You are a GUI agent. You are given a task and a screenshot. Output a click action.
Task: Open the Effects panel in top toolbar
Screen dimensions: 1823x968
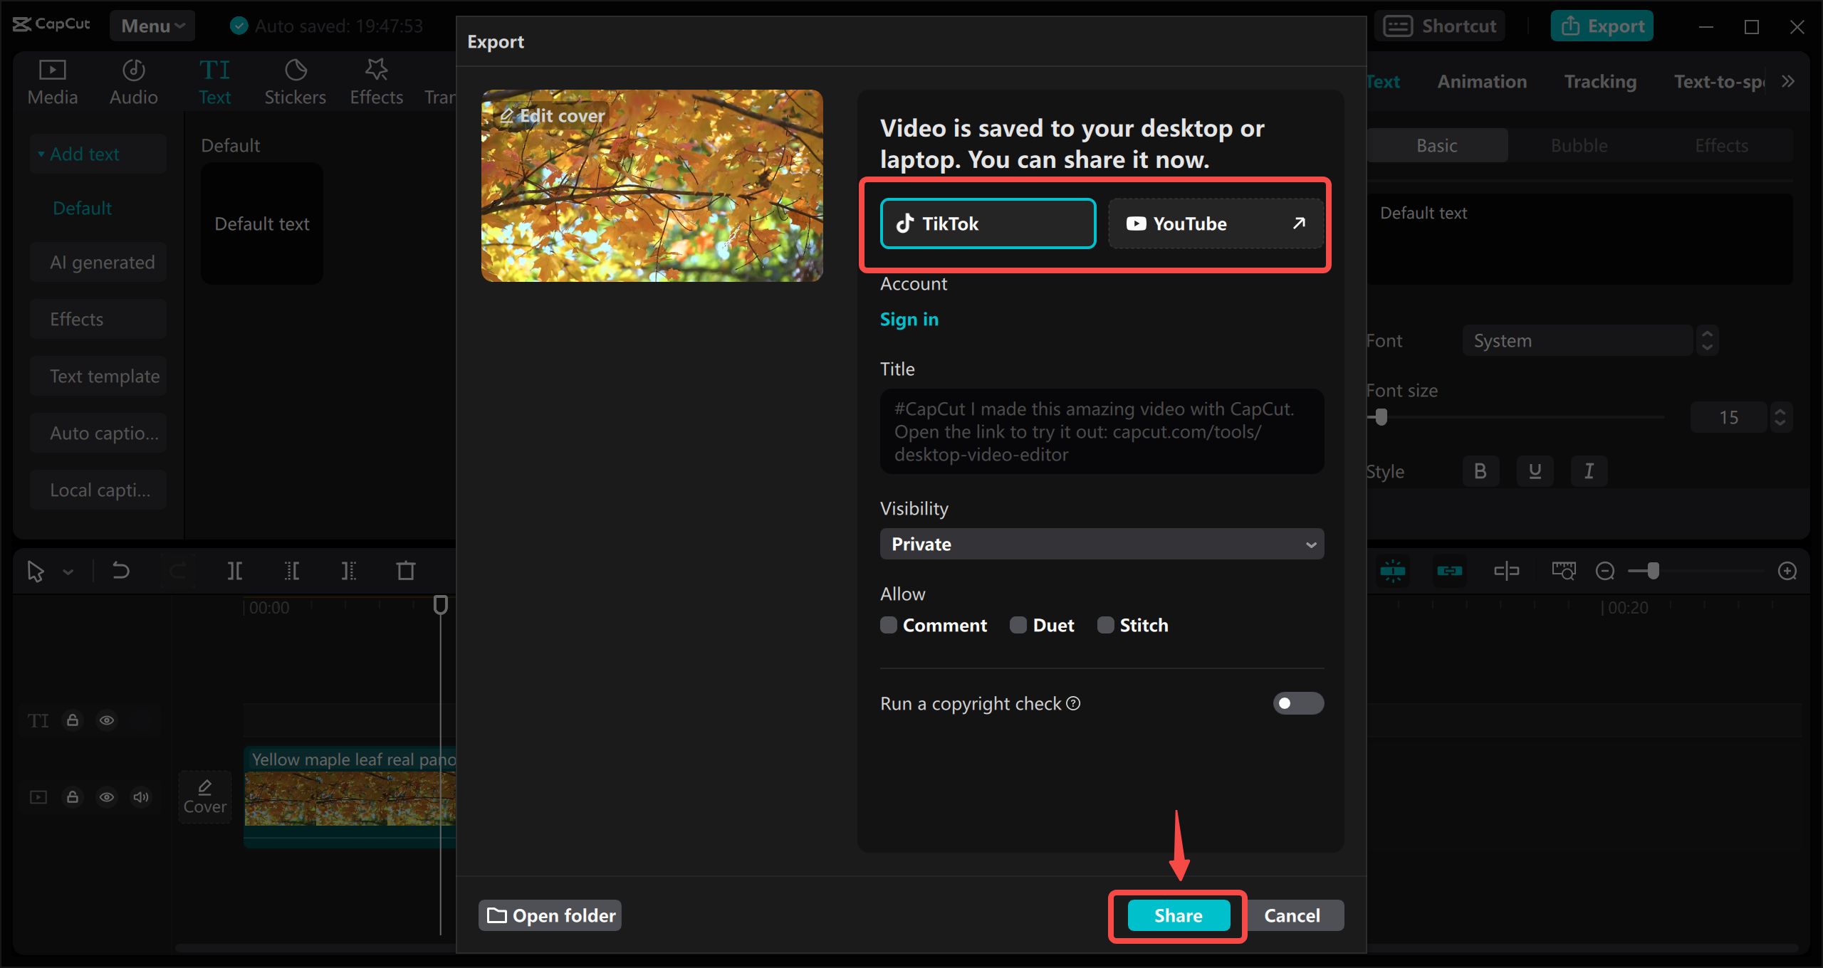(376, 83)
